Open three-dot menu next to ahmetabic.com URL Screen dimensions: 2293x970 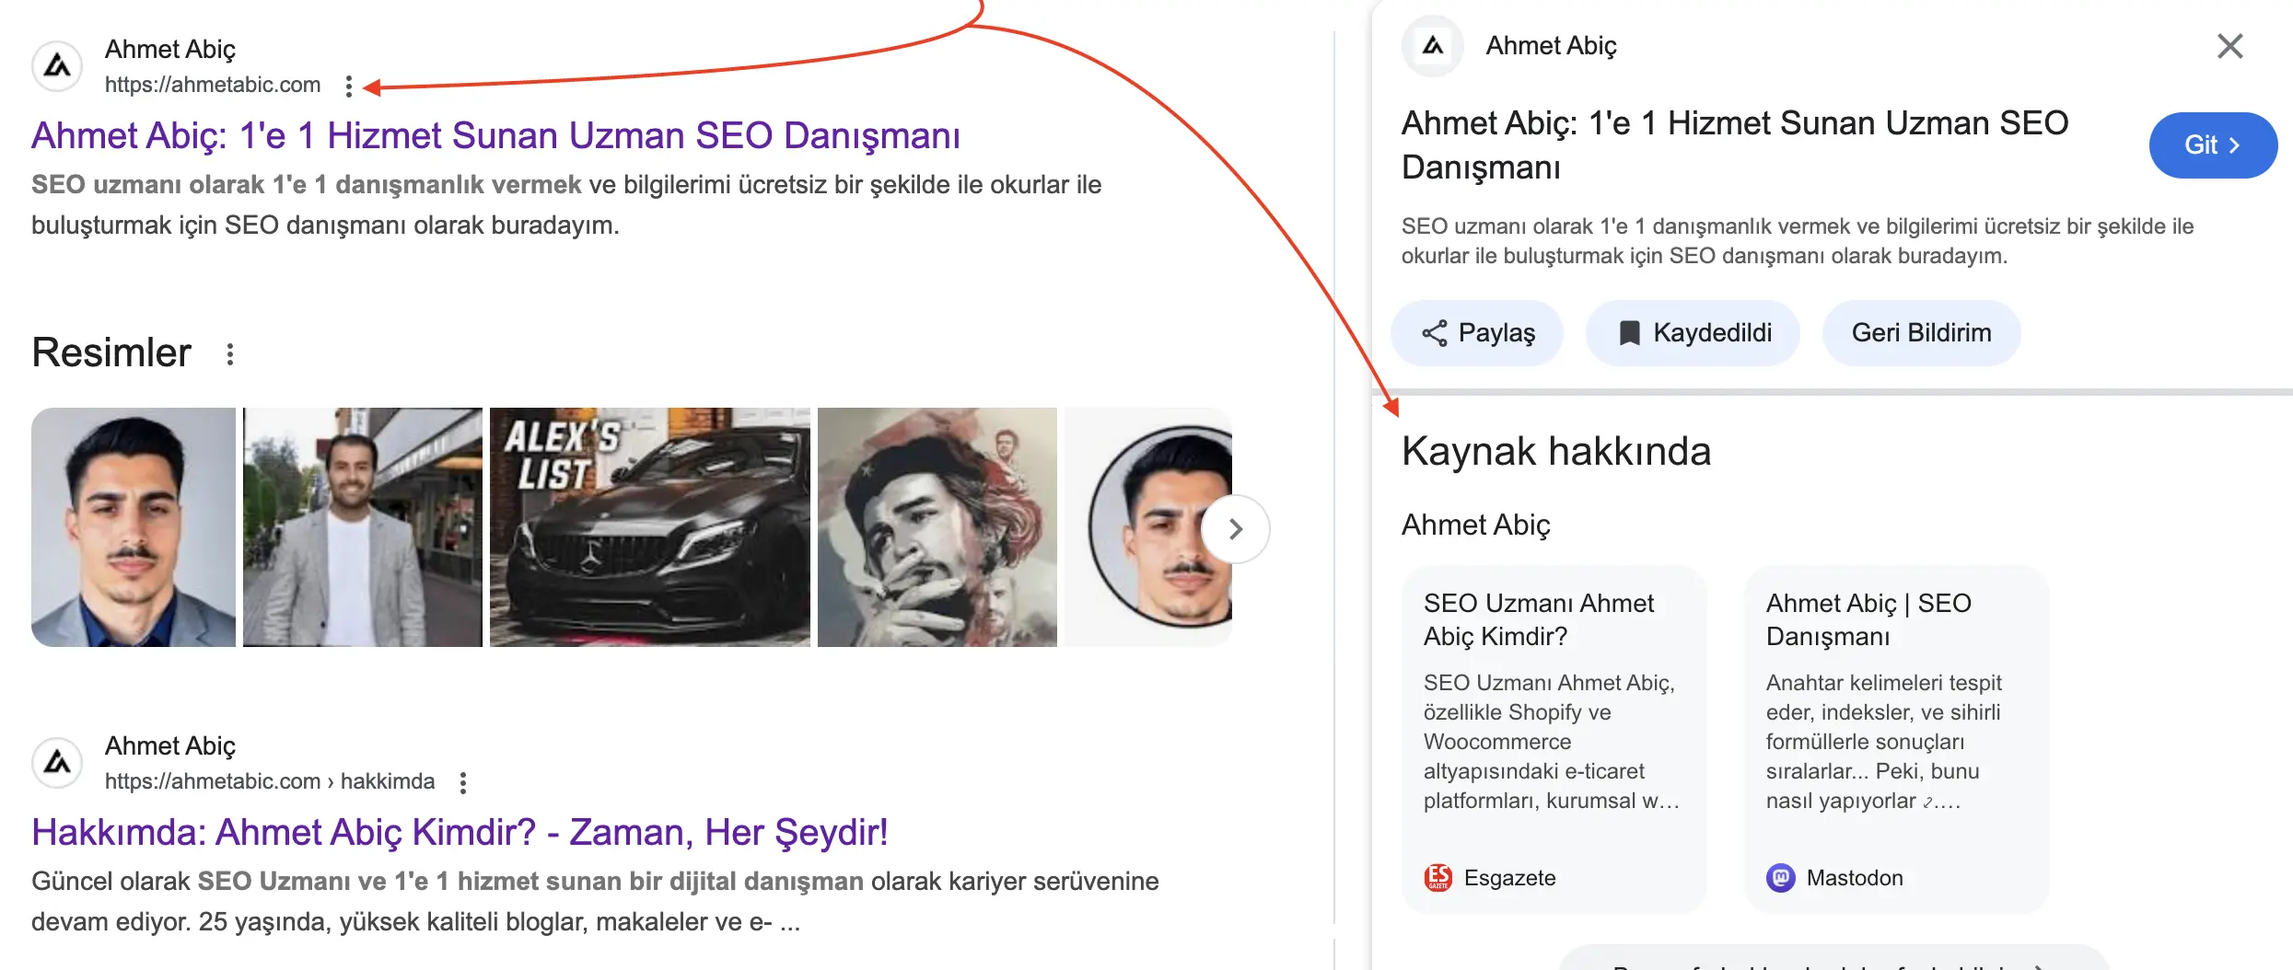point(348,86)
